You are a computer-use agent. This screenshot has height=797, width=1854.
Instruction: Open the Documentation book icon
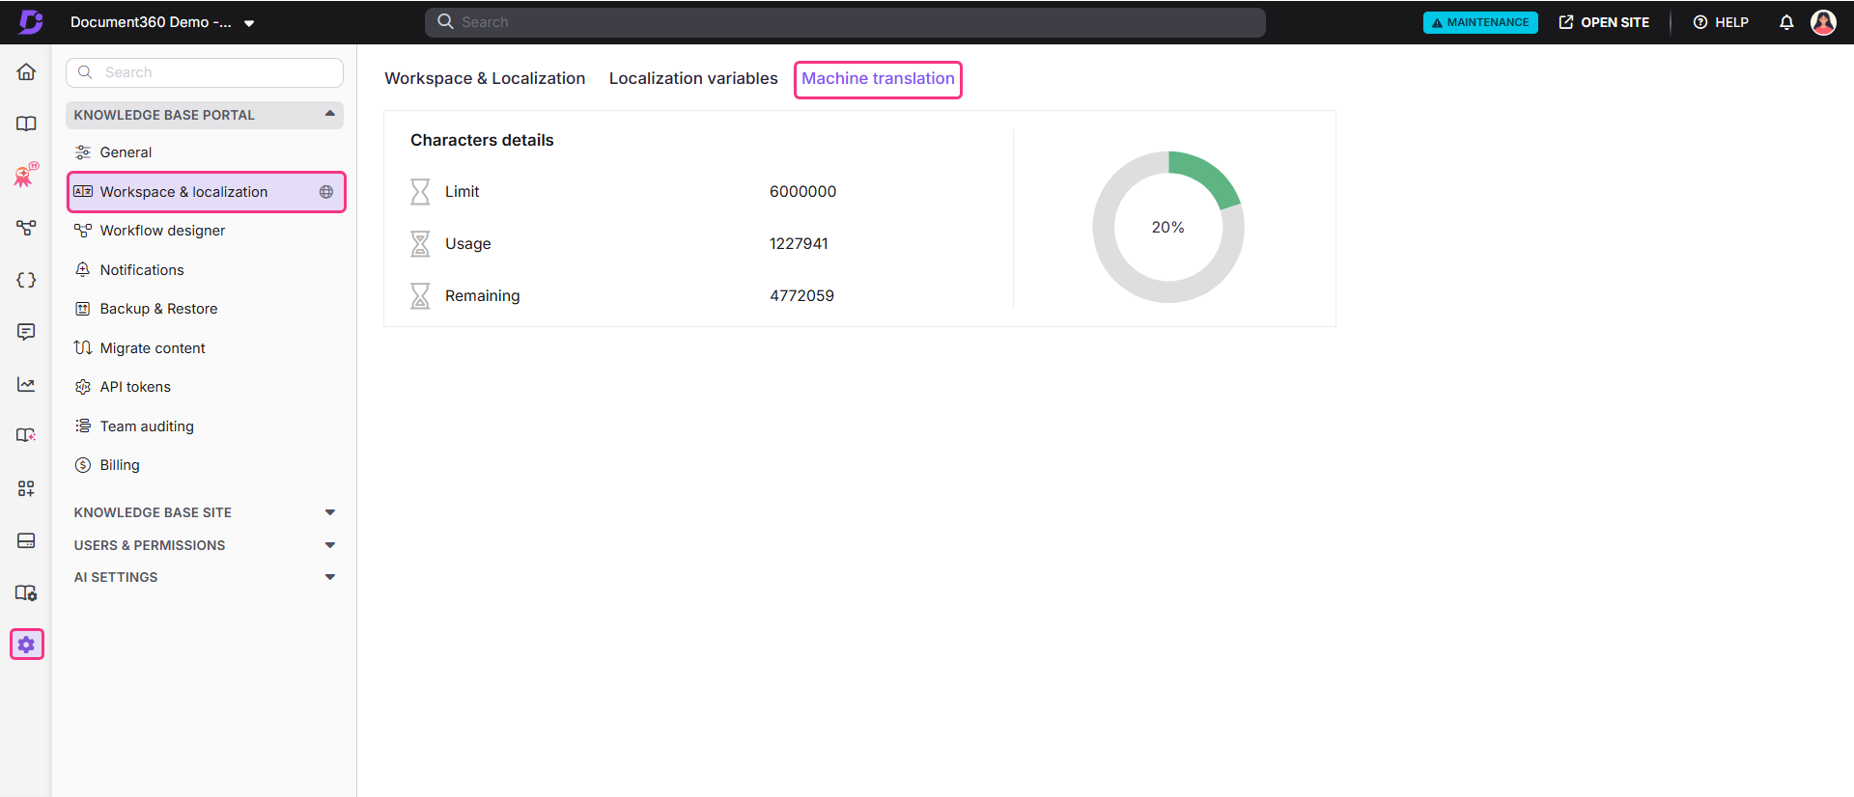click(26, 124)
